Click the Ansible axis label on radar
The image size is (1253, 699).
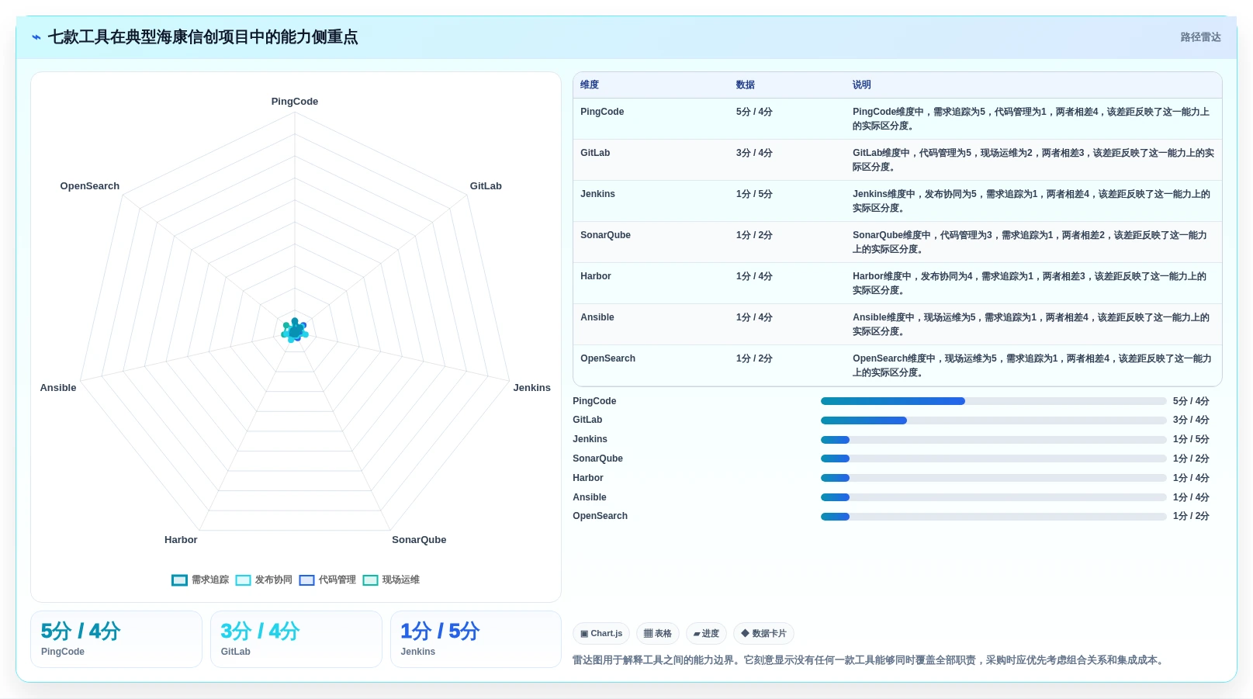tap(58, 388)
